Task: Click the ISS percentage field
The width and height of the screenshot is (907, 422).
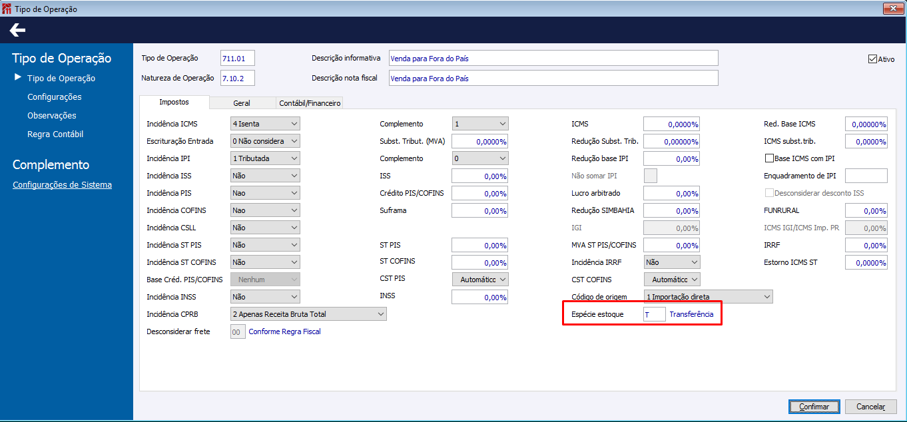Action: coord(480,176)
